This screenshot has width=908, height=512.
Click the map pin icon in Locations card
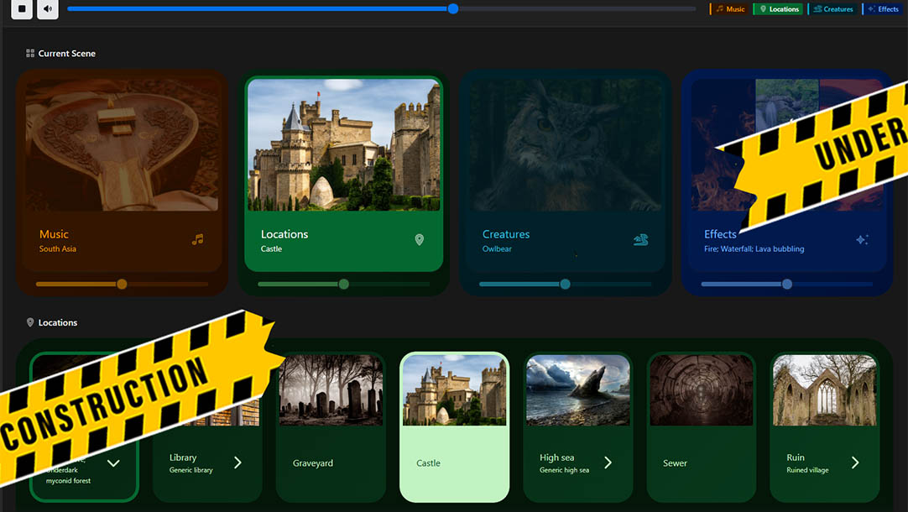point(420,240)
